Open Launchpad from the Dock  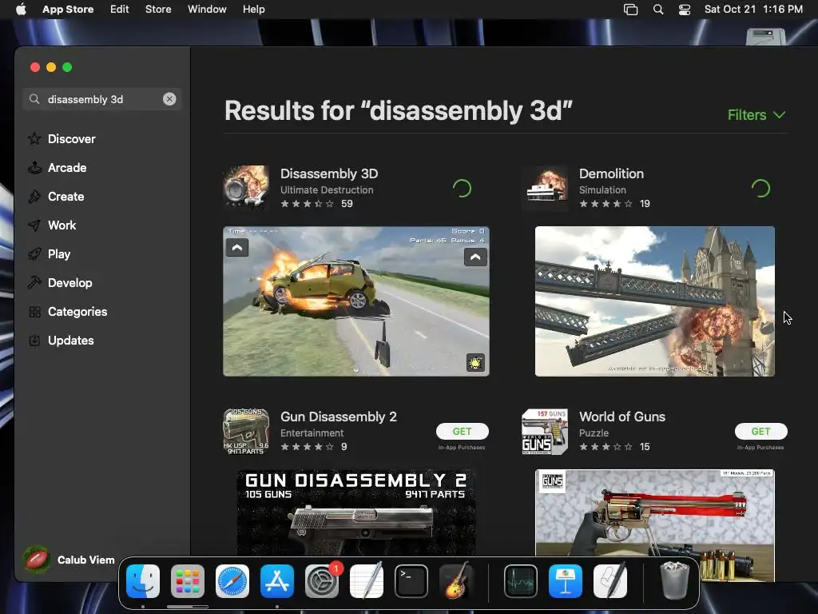pos(188,581)
